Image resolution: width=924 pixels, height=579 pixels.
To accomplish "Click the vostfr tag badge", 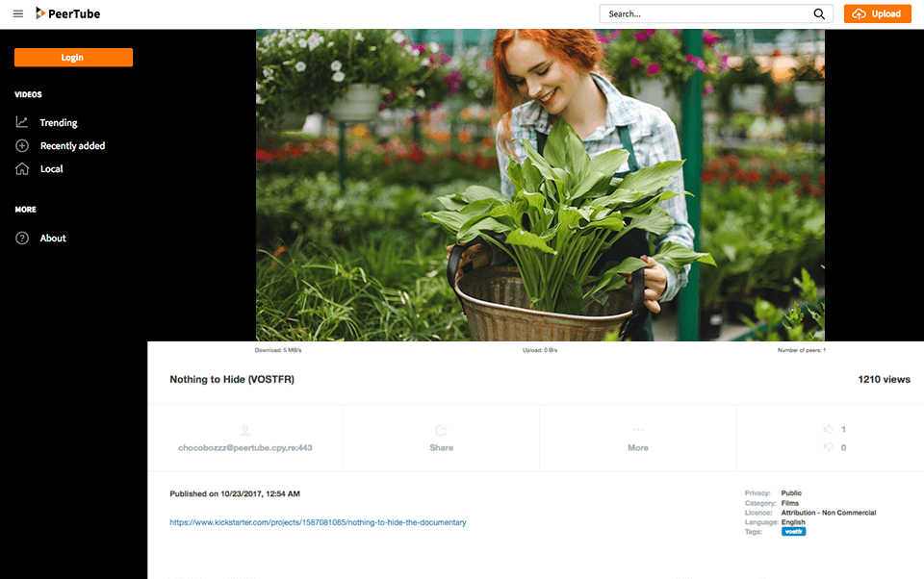I will click(793, 530).
